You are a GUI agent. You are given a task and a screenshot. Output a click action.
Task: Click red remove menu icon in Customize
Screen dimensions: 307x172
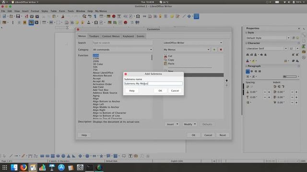221,50
